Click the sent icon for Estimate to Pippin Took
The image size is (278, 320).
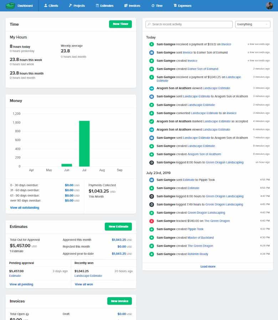point(151,180)
